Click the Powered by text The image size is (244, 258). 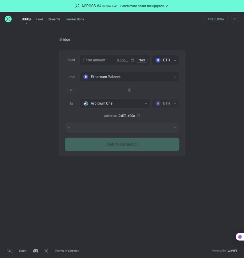pos(219,251)
